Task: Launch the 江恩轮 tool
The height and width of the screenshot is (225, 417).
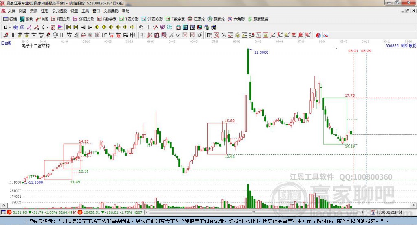Action: pos(196,19)
